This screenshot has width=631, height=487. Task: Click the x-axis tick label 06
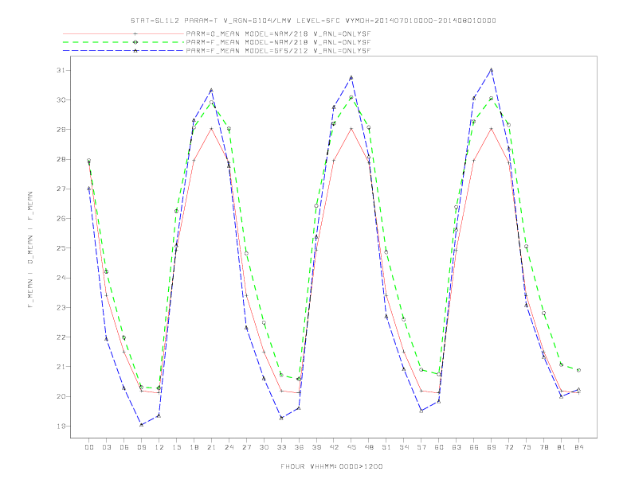(124, 447)
